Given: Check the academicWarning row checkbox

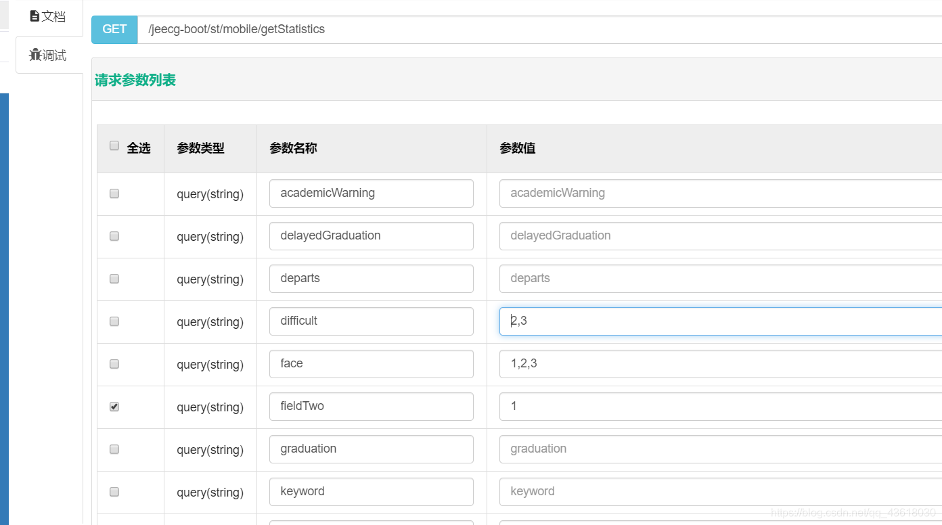Looking at the screenshot, I should (114, 193).
